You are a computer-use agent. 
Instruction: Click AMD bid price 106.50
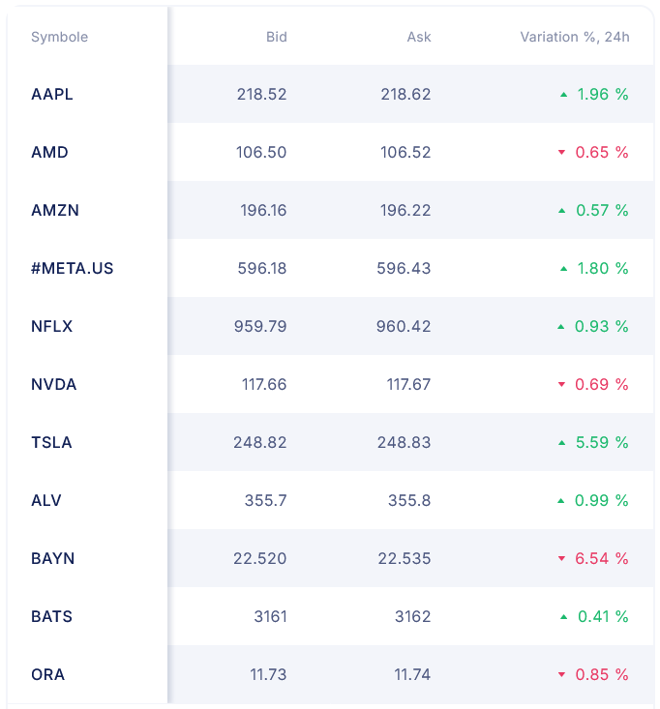261,153
